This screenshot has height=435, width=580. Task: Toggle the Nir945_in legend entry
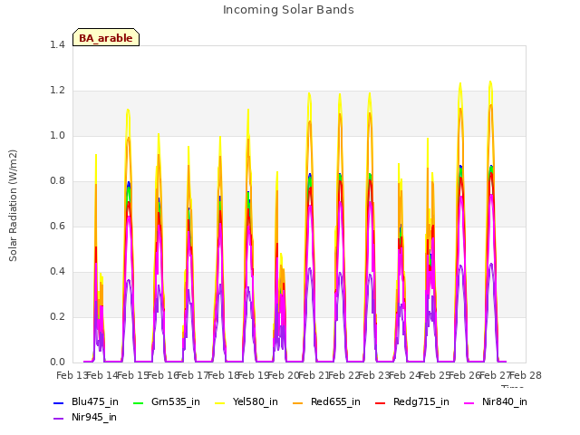tap(85, 417)
